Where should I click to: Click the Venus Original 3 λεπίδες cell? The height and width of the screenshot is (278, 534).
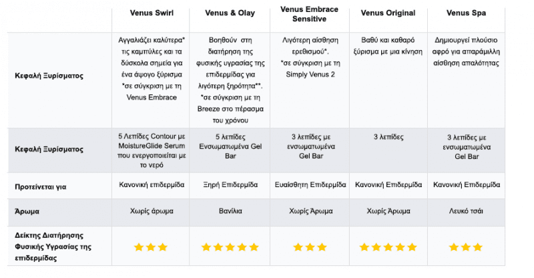(388, 137)
